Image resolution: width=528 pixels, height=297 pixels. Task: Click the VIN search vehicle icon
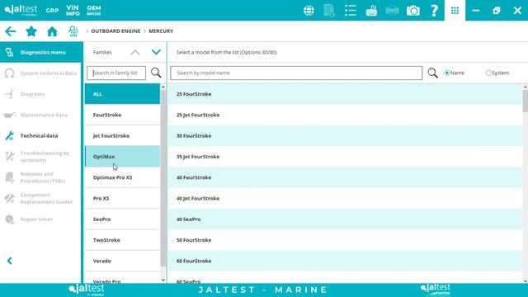pos(73,31)
